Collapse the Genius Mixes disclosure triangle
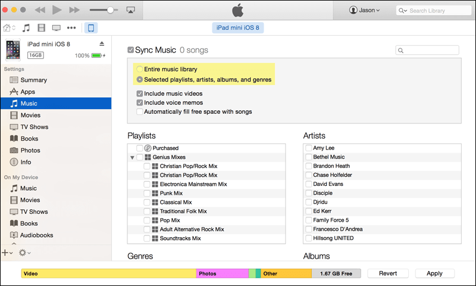 pos(132,157)
